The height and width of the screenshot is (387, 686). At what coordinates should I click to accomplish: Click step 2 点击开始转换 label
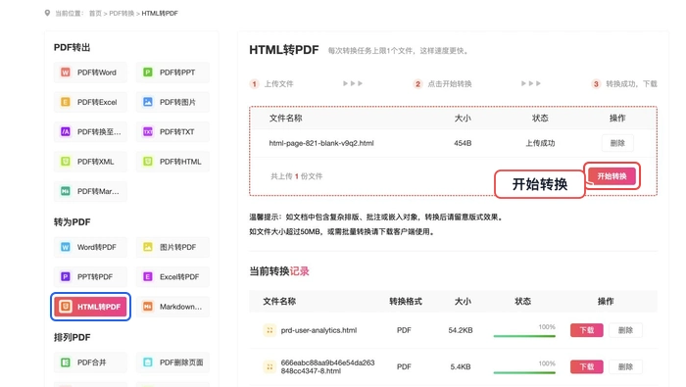pos(449,84)
